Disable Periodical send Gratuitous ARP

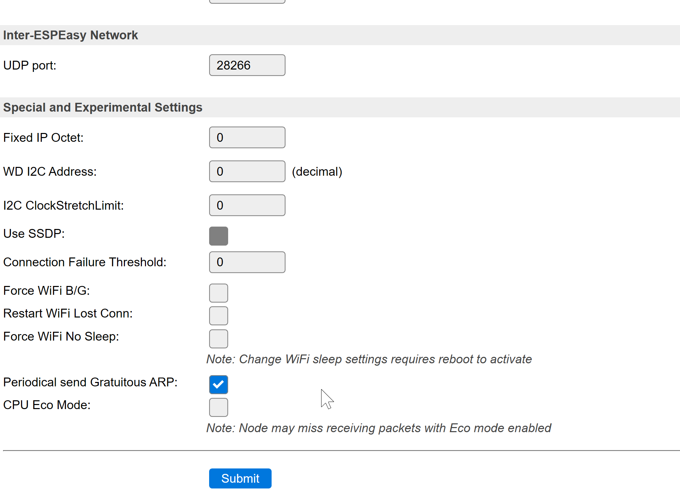point(218,385)
